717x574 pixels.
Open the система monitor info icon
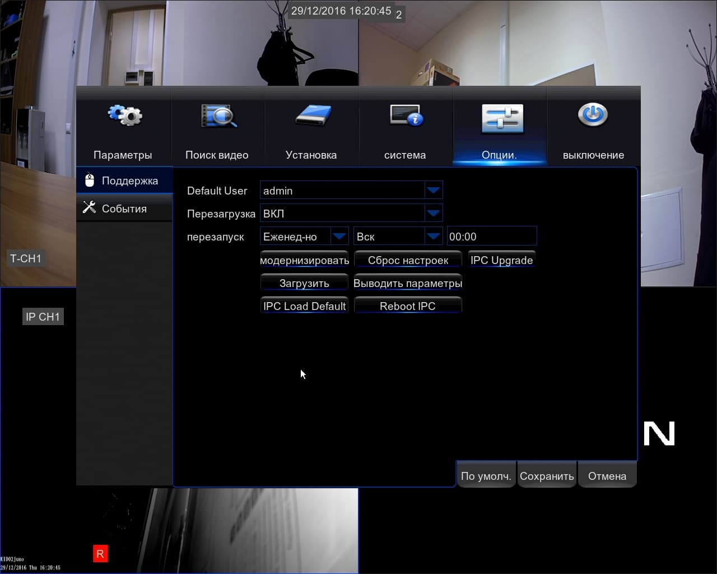tap(407, 115)
